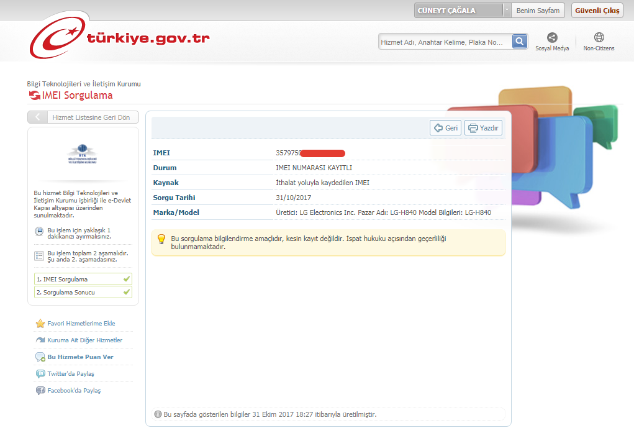Viewport: 634px width, 433px height.
Task: Click the green checkmark on Sorgulama Sonucu step
Action: pyautogui.click(x=127, y=292)
